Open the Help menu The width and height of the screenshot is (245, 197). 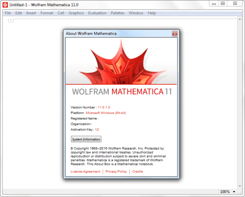tap(152, 13)
